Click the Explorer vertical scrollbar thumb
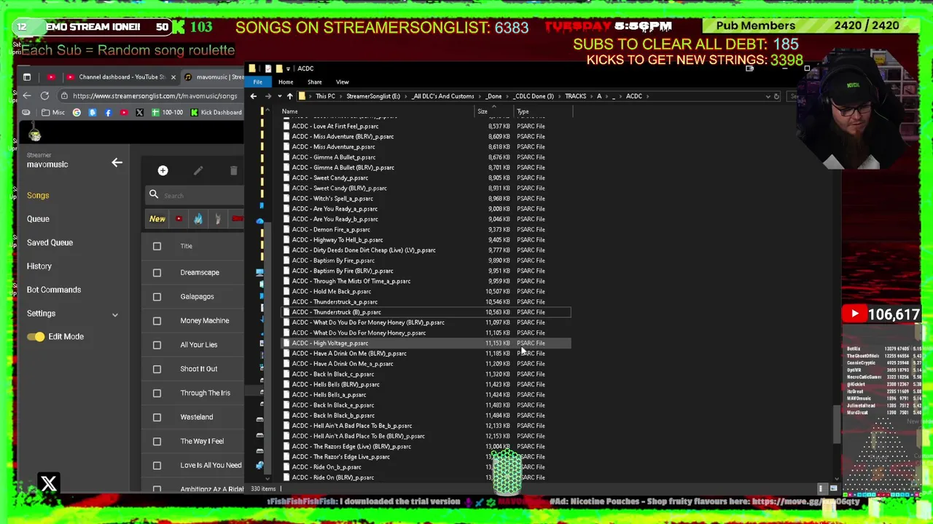933x524 pixels. 836,424
